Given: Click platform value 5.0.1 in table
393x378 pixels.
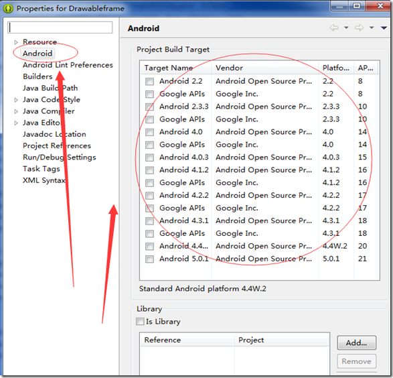Looking at the screenshot, I should point(331,259).
